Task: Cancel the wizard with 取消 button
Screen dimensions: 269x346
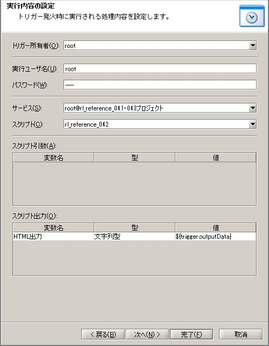Action: tap(240, 334)
